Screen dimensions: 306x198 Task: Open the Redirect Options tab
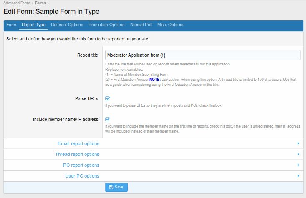[x=67, y=25]
